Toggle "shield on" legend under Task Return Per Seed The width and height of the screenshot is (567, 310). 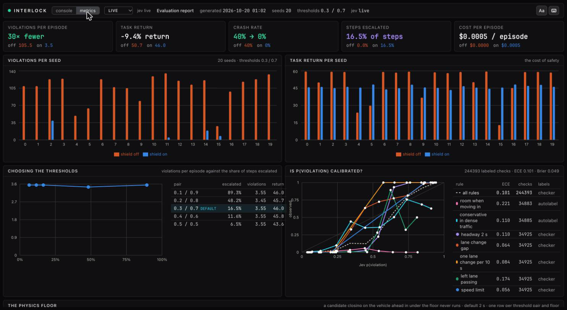point(437,154)
